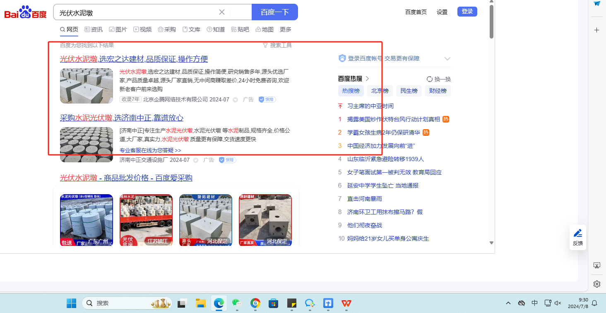Open hot search 他们彻夜奋战

[x=365, y=225]
